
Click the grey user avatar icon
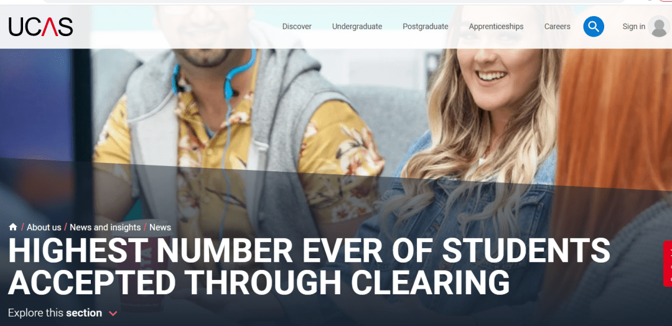[659, 27]
